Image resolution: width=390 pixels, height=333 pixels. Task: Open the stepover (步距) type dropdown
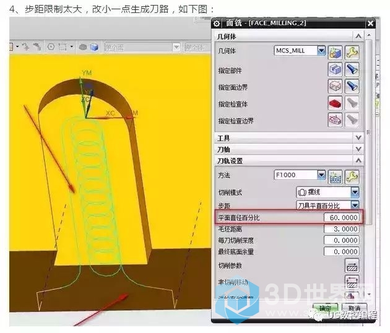tap(355, 205)
